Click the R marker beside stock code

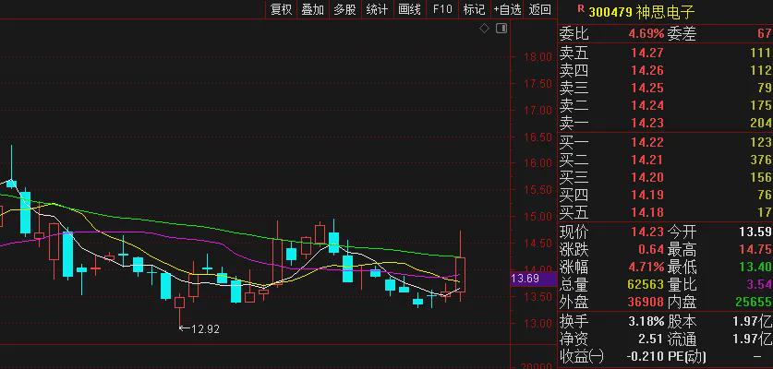580,8
